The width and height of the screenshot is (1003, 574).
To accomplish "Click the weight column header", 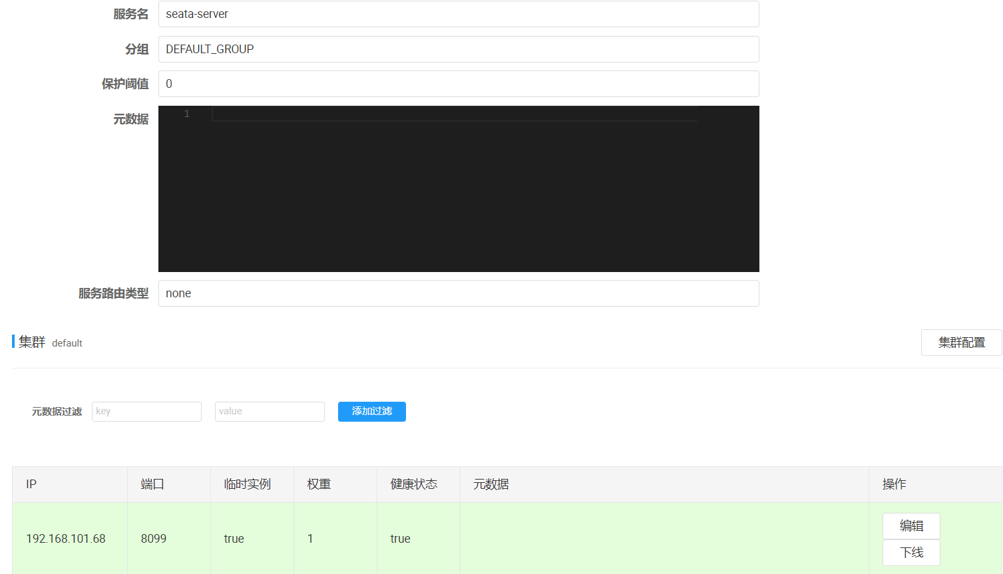I will point(335,484).
